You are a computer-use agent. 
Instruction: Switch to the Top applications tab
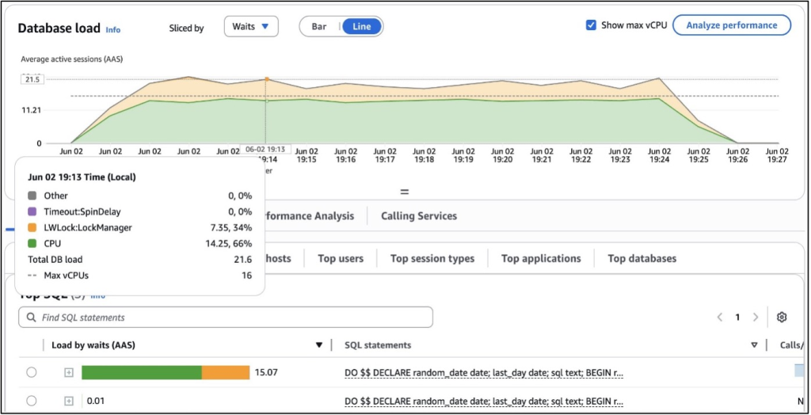[x=541, y=258]
